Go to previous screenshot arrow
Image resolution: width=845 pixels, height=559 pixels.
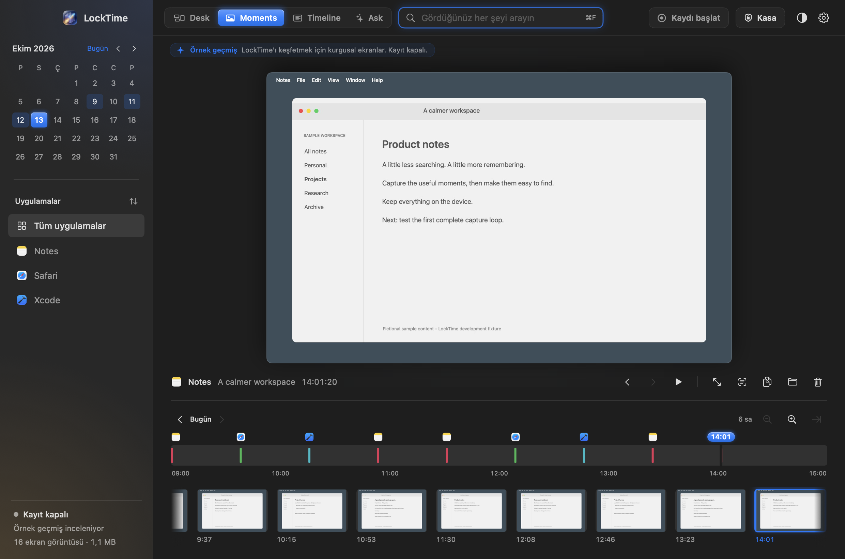(627, 382)
